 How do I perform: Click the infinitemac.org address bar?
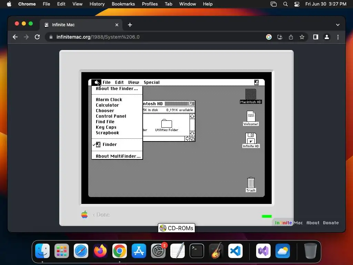click(155, 37)
